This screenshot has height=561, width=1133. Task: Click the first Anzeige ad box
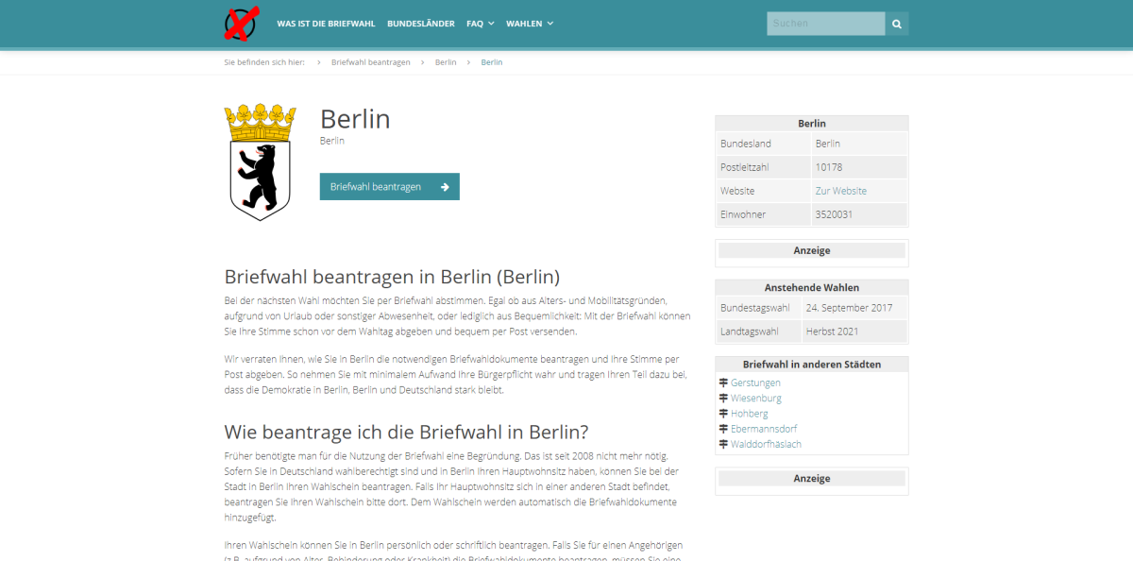812,251
